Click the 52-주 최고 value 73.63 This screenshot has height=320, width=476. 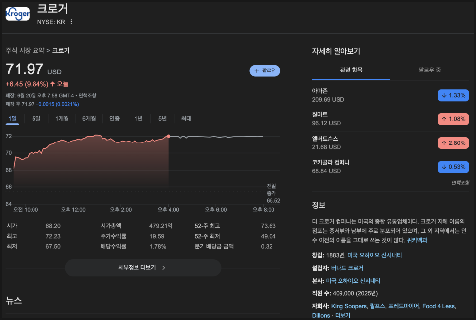[x=268, y=226]
